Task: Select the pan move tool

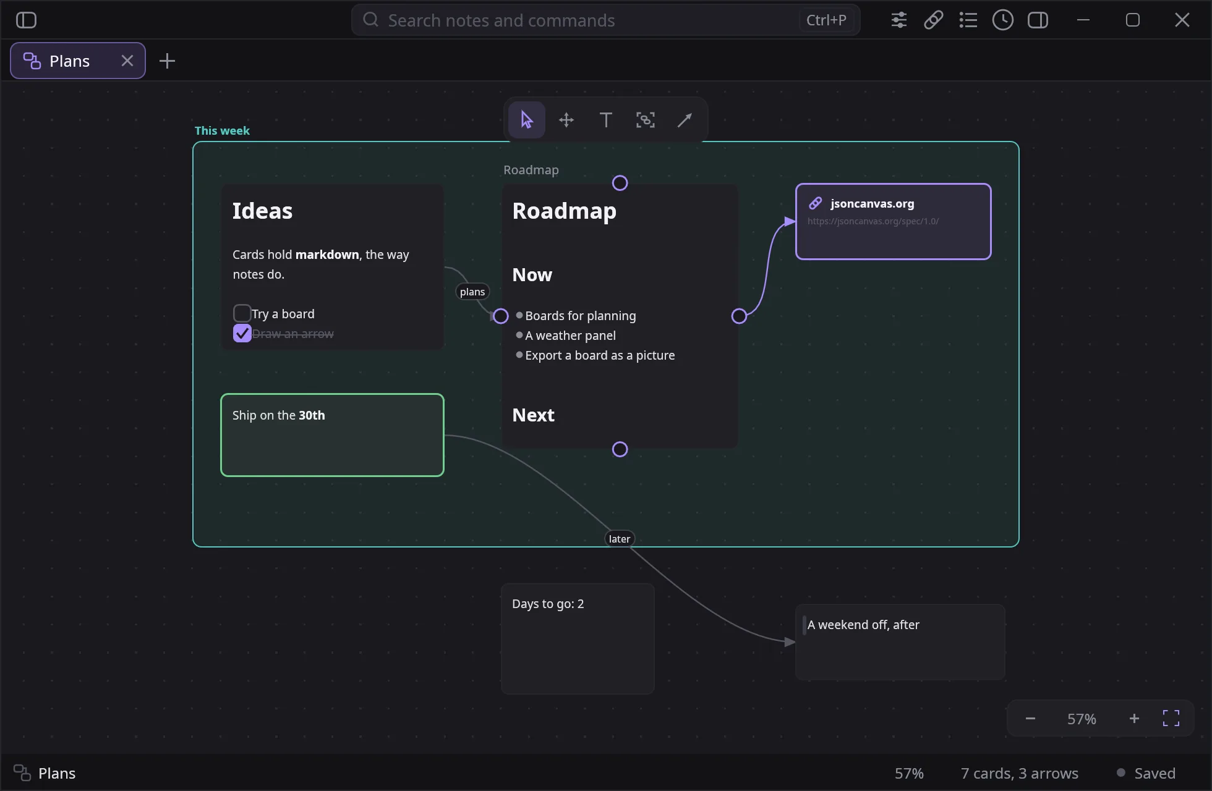Action: [566, 120]
